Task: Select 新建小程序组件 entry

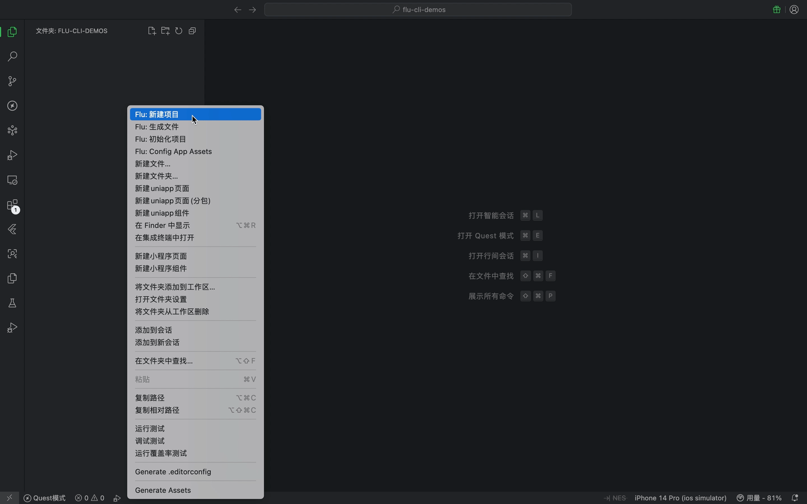Action: (196, 268)
